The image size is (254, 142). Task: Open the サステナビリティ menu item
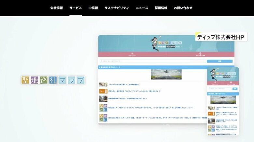tap(117, 8)
